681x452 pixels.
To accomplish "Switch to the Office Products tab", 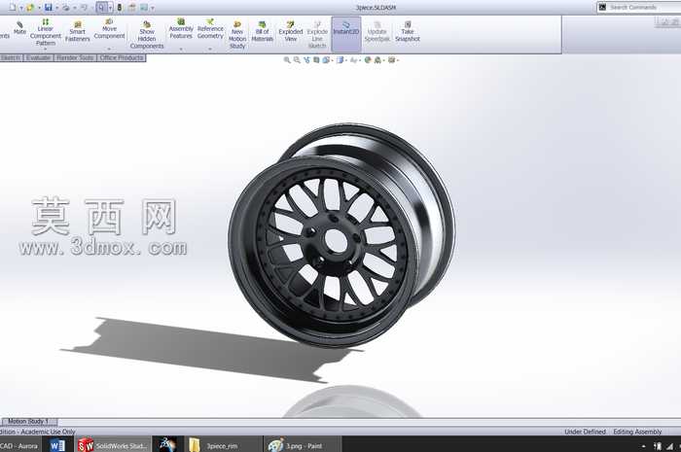I will [x=122, y=57].
